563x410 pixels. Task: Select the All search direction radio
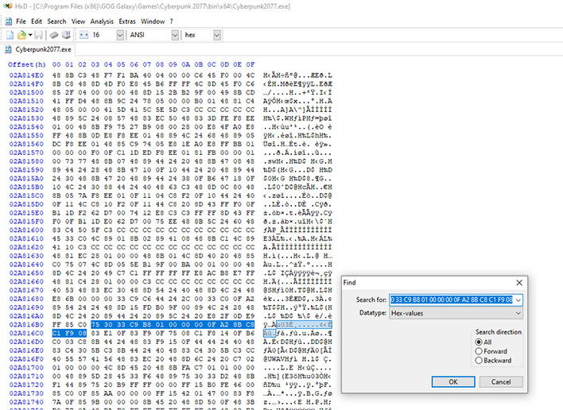click(479, 342)
